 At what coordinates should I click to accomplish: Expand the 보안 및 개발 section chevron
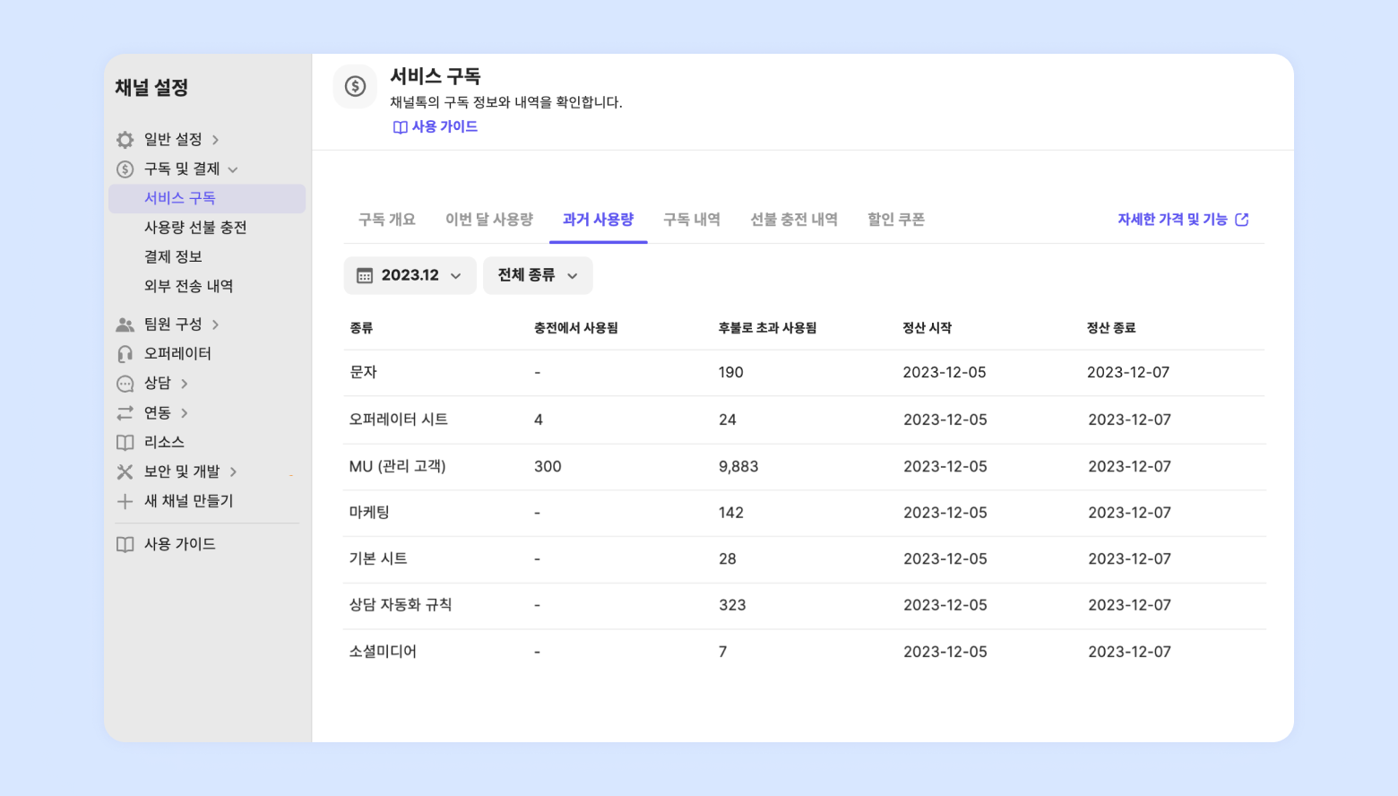[233, 472]
